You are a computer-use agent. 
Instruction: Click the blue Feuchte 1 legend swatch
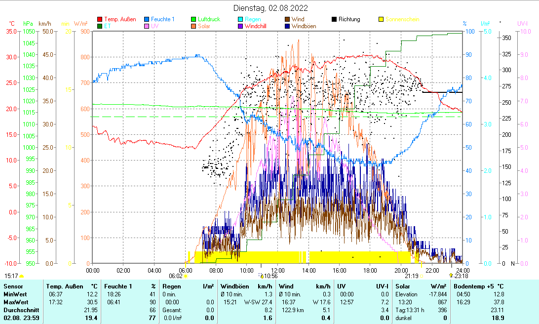coord(147,19)
